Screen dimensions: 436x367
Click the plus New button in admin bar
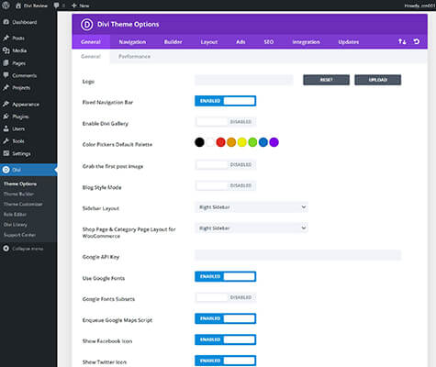click(81, 6)
